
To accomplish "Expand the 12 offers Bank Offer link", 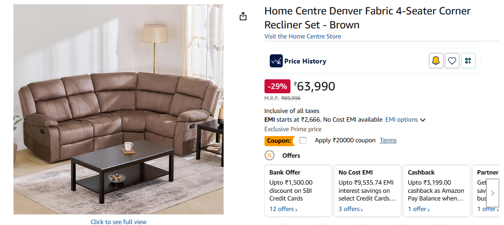I will pyautogui.click(x=283, y=209).
